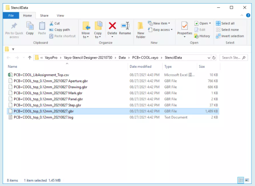Viewport: 255px width, 186px height.
Task: Click the red Delete icon
Action: click(112, 26)
